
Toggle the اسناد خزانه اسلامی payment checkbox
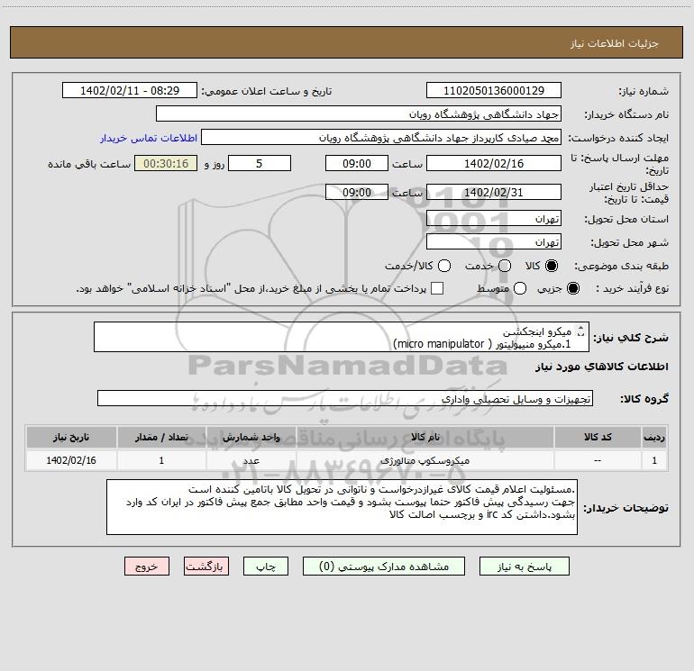[437, 288]
